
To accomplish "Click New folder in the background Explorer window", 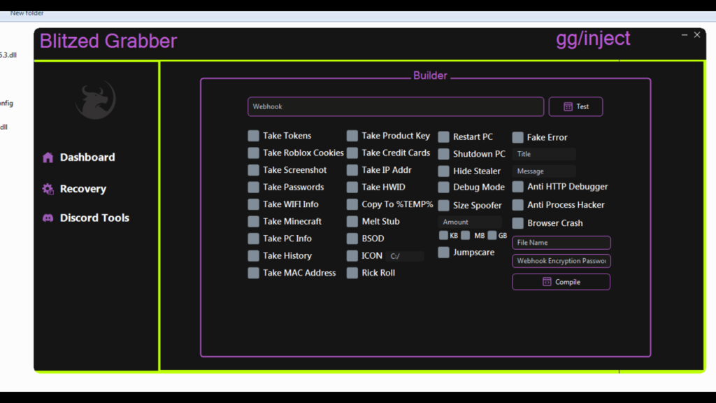I will pos(27,13).
